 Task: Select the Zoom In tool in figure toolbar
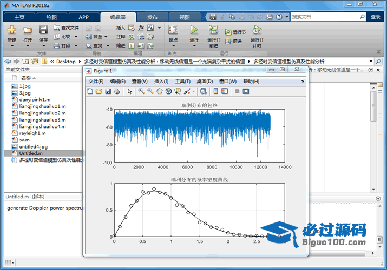(x=141, y=91)
